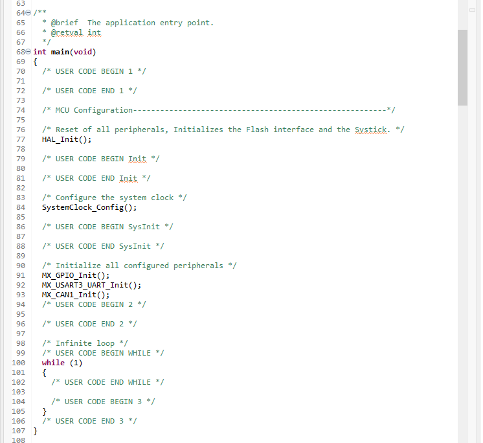The image size is (483, 443).
Task: Click the 'USER CODE BEGIN SysInit' comment
Action: pos(107,227)
